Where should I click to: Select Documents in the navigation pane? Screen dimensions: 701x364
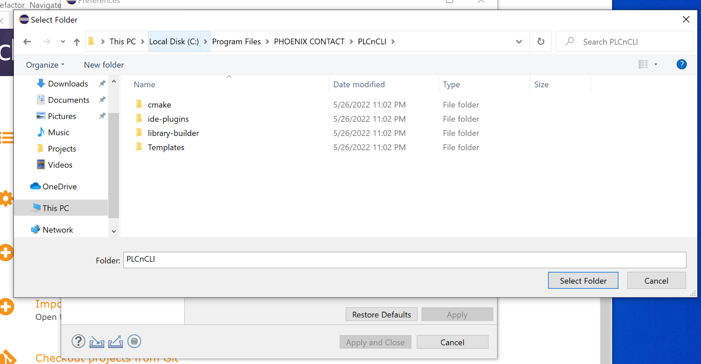68,100
